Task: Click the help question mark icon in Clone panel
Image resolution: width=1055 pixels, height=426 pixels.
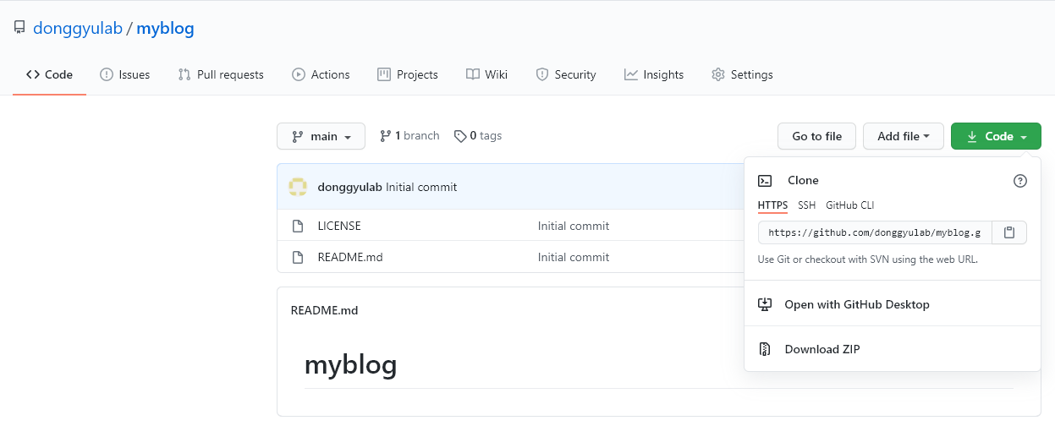Action: tap(1020, 180)
